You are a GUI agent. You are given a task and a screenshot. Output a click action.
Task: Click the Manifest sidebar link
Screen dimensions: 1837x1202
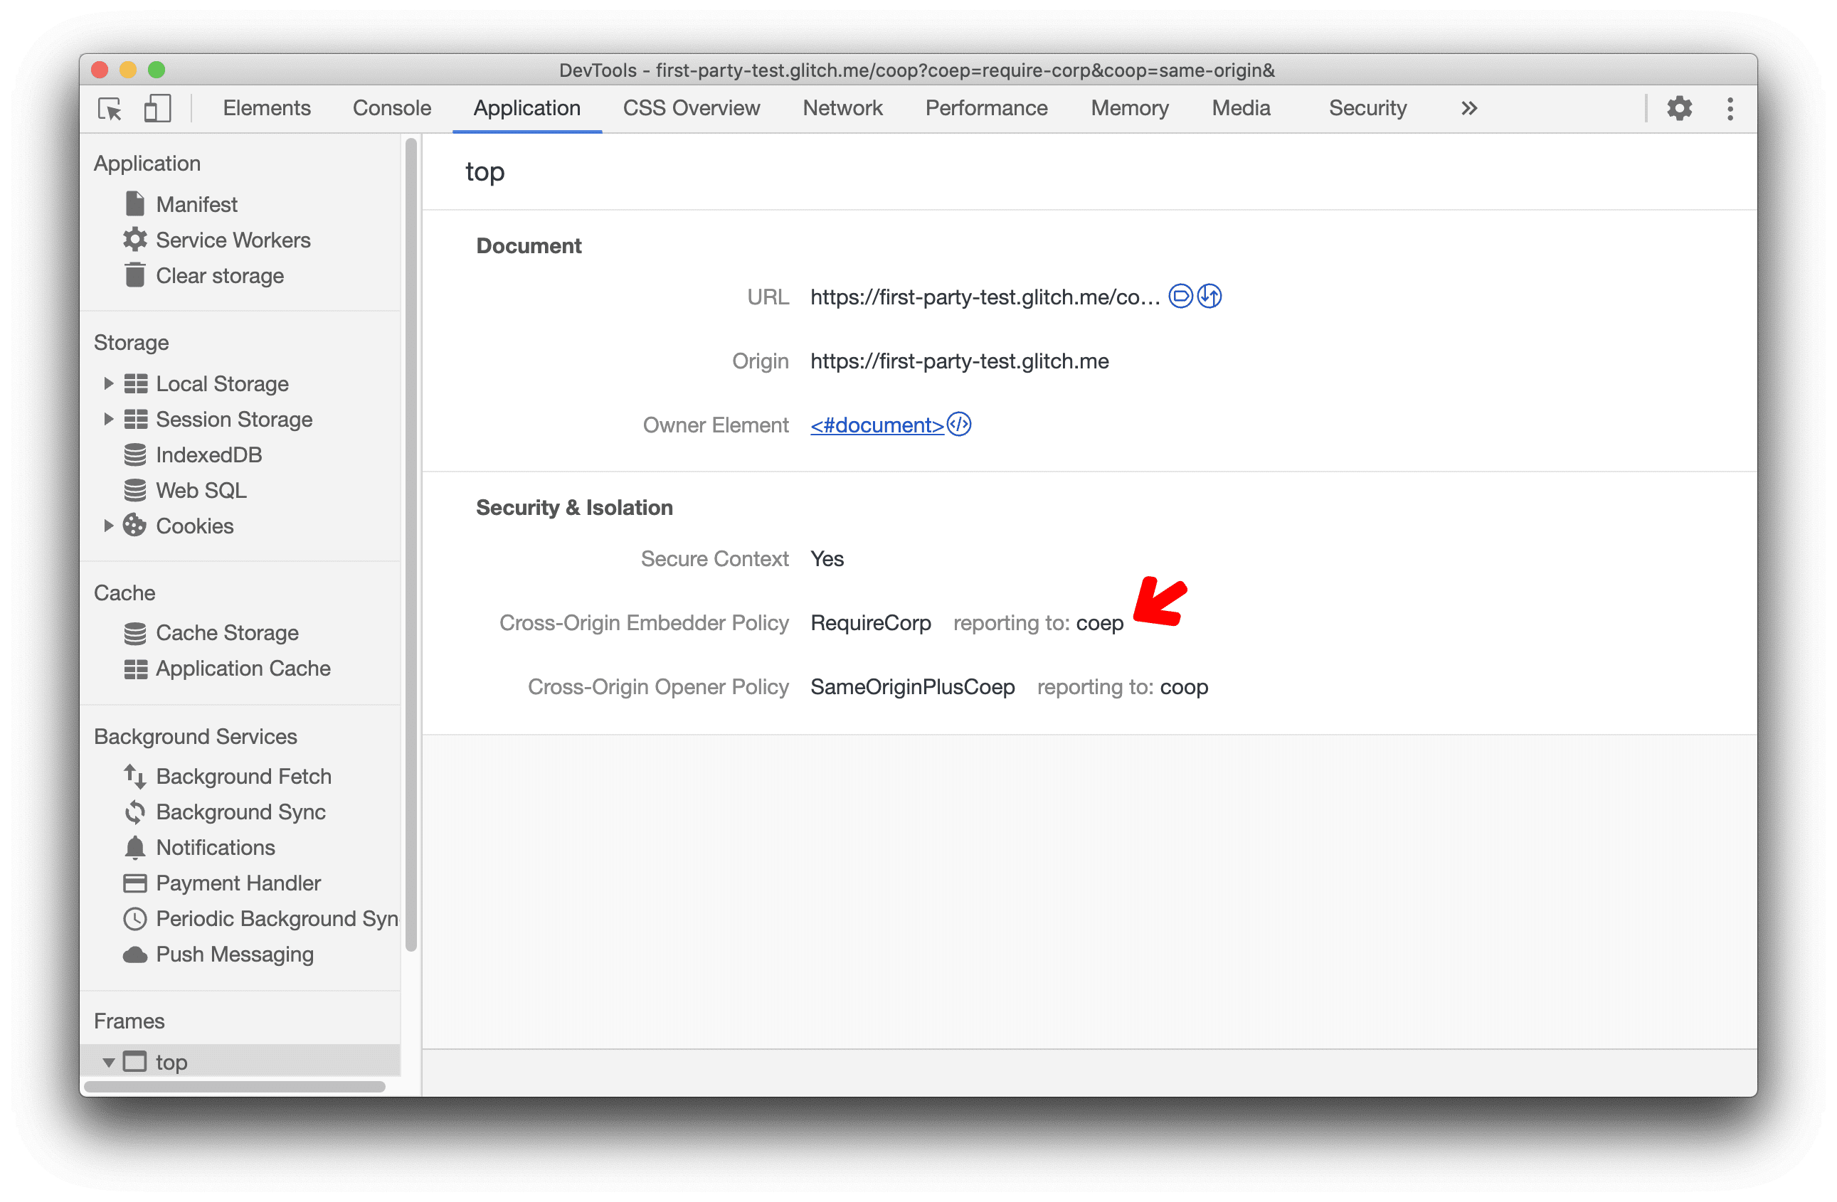point(194,206)
